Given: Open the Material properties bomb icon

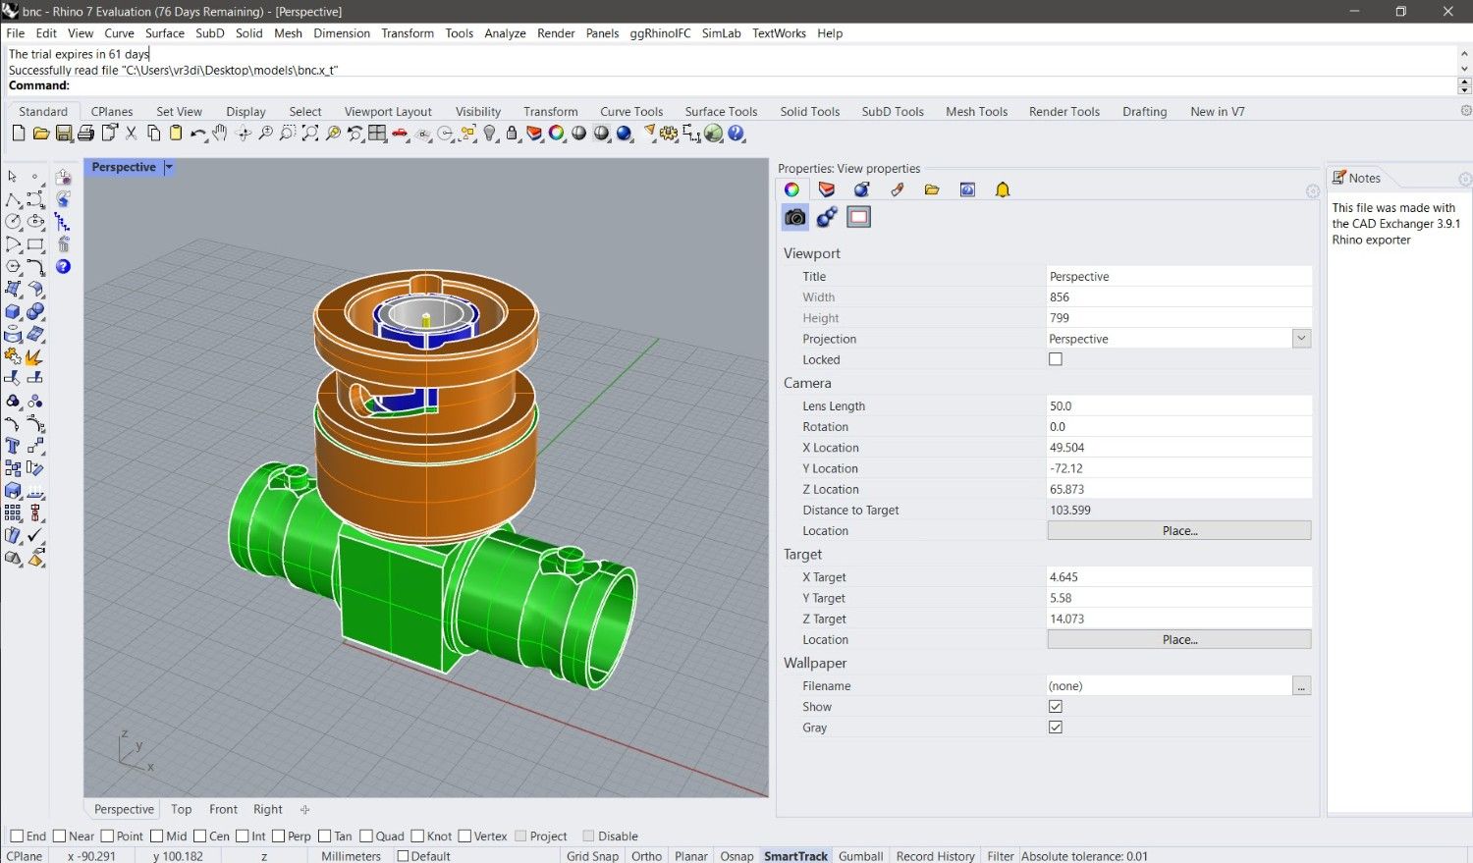Looking at the screenshot, I should point(861,189).
